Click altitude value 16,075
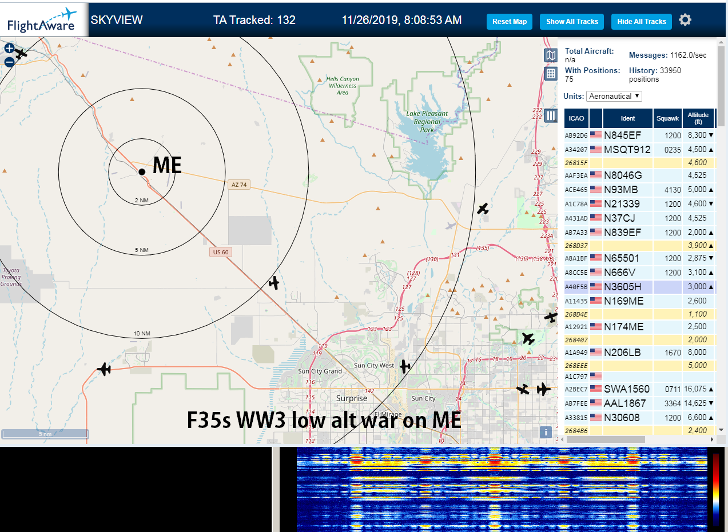This screenshot has width=728, height=532. (695, 389)
